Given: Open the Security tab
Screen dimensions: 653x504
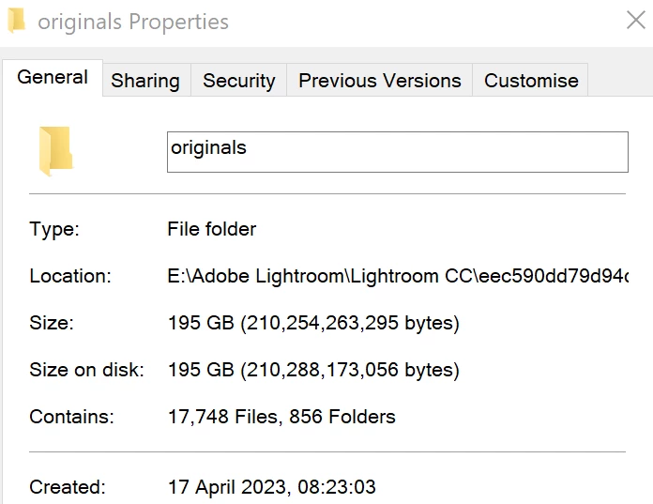Looking at the screenshot, I should pyautogui.click(x=238, y=81).
